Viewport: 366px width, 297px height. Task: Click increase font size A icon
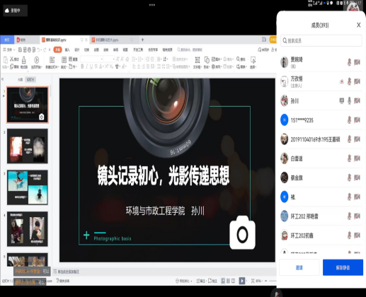118,59
